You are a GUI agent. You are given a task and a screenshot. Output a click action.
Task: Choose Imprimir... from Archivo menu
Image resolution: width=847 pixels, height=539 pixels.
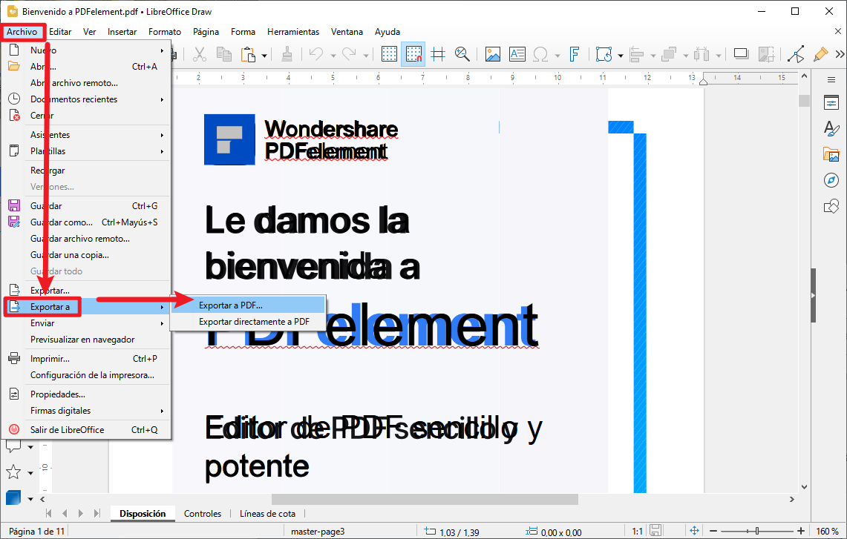coord(86,359)
